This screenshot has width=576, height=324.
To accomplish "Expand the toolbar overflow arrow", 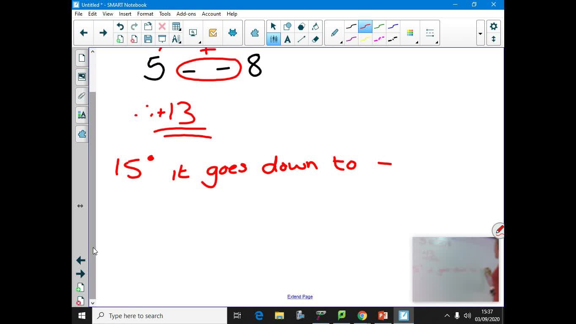I will coord(480,33).
